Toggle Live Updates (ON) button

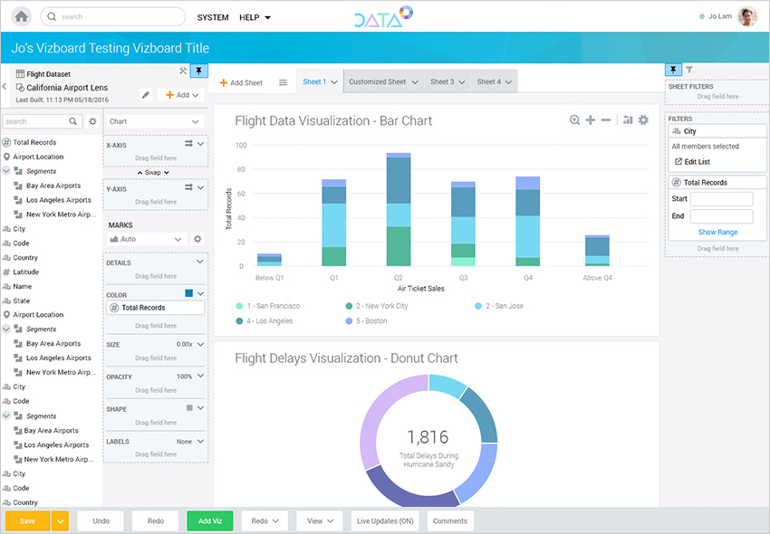pos(385,520)
